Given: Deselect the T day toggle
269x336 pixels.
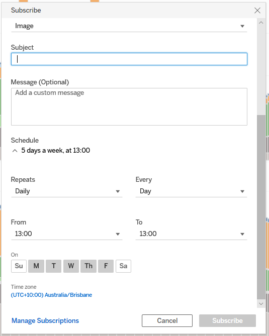Looking at the screenshot, I should pos(54,266).
